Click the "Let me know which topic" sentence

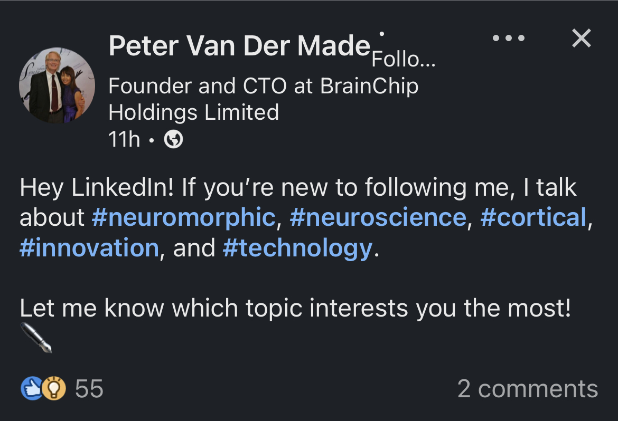[295, 309]
